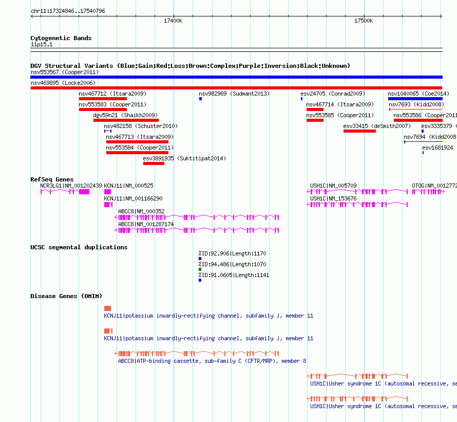Screen dimensions: 457x422
Task: Click the DGV Structural Variants track title
Action: point(191,66)
